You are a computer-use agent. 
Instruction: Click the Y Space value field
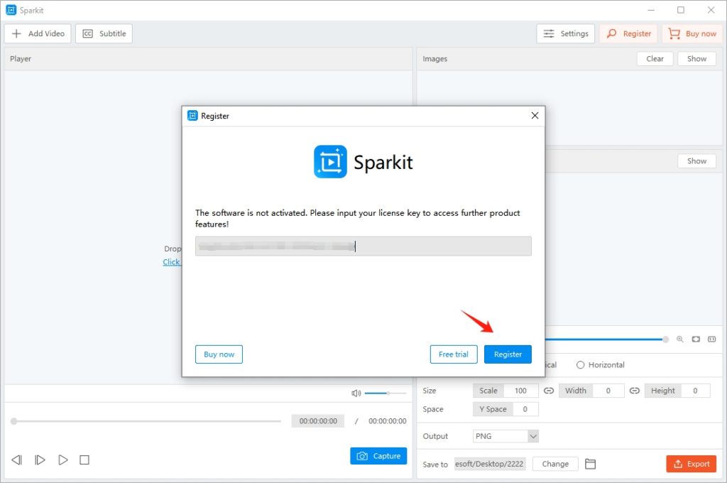tap(525, 409)
